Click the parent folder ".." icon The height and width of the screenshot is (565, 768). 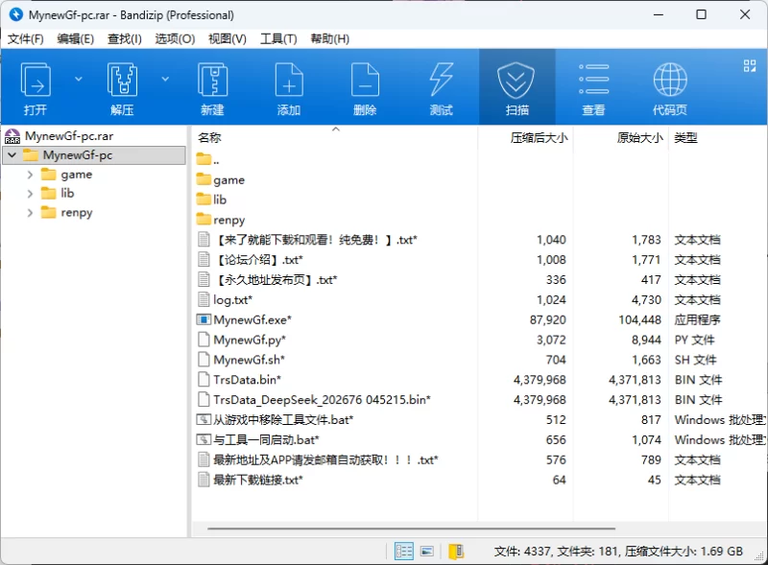204,159
